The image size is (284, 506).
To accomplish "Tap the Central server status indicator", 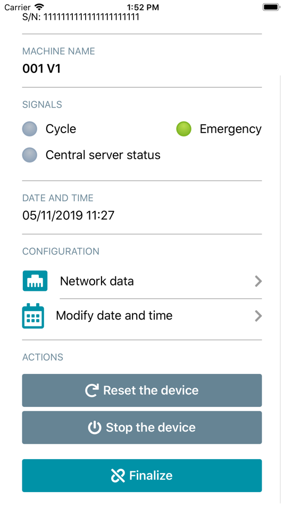I will tap(30, 155).
